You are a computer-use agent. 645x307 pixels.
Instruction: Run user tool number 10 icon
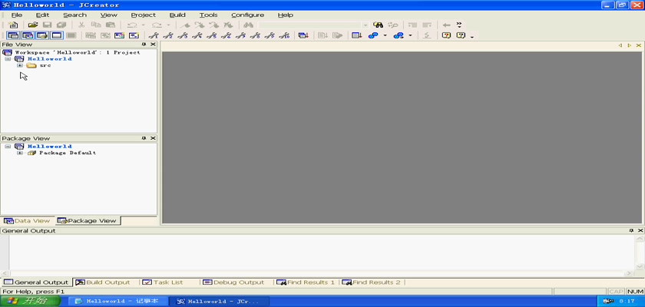(284, 36)
